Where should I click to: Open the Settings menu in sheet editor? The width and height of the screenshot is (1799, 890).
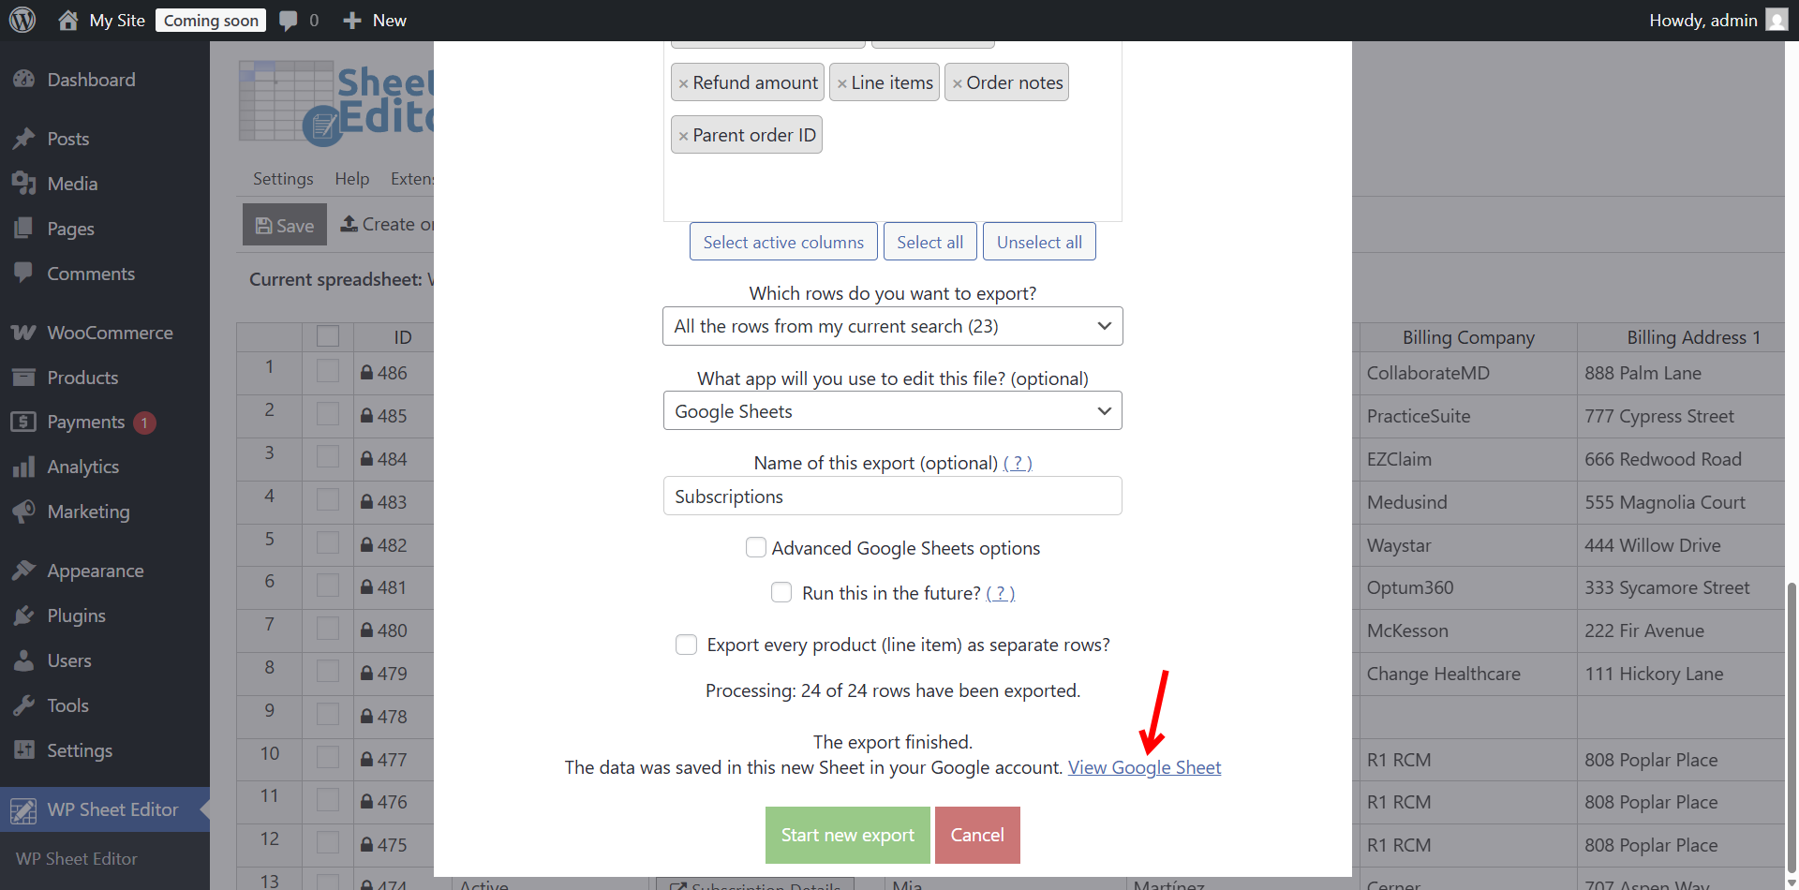tap(283, 179)
